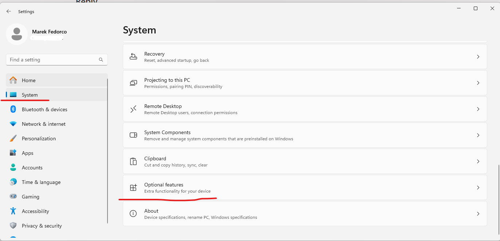Click the user profile avatar picture
Viewport: 500px width, 241px height.
tap(17, 34)
